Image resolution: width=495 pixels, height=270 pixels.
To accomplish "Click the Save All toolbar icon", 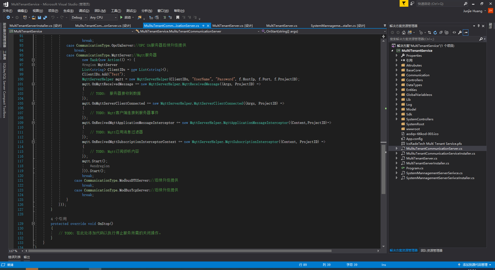I will click(45, 18).
